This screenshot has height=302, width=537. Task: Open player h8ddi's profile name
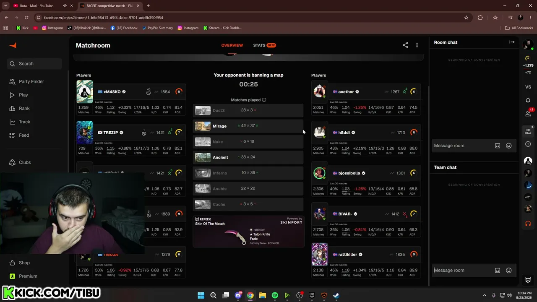(x=344, y=133)
